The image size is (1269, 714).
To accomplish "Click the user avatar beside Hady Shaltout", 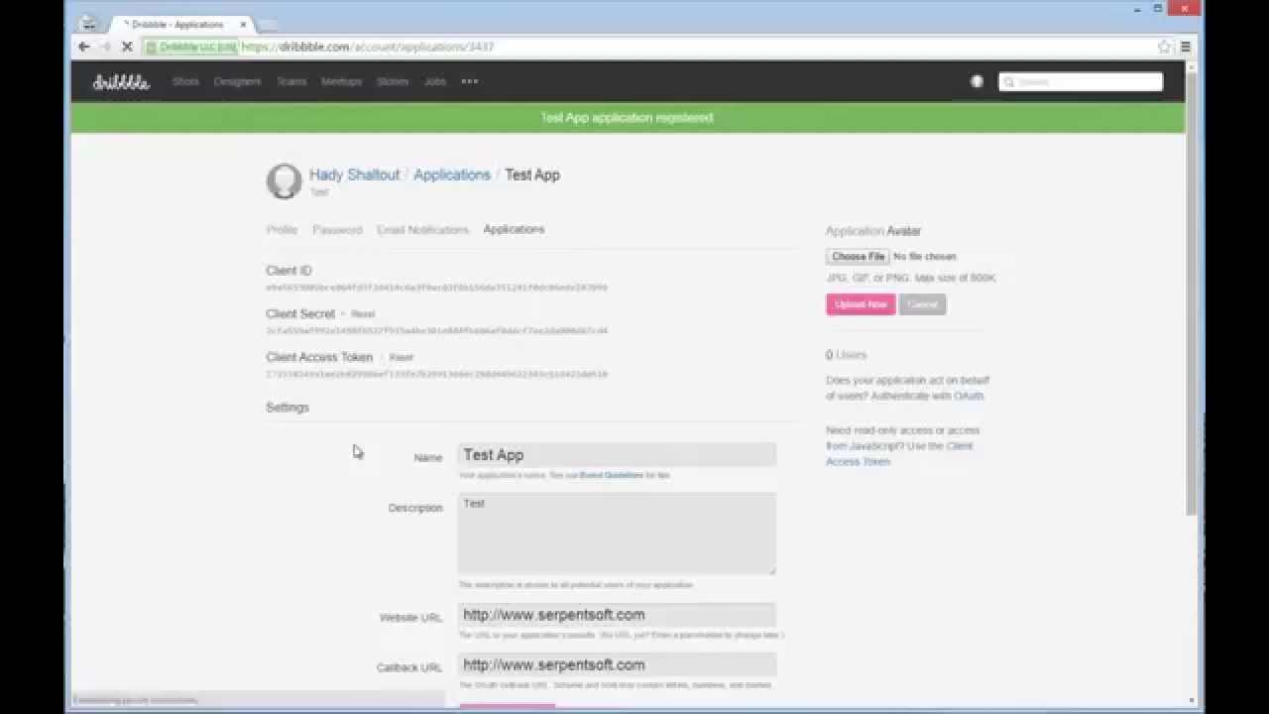I will 284,180.
